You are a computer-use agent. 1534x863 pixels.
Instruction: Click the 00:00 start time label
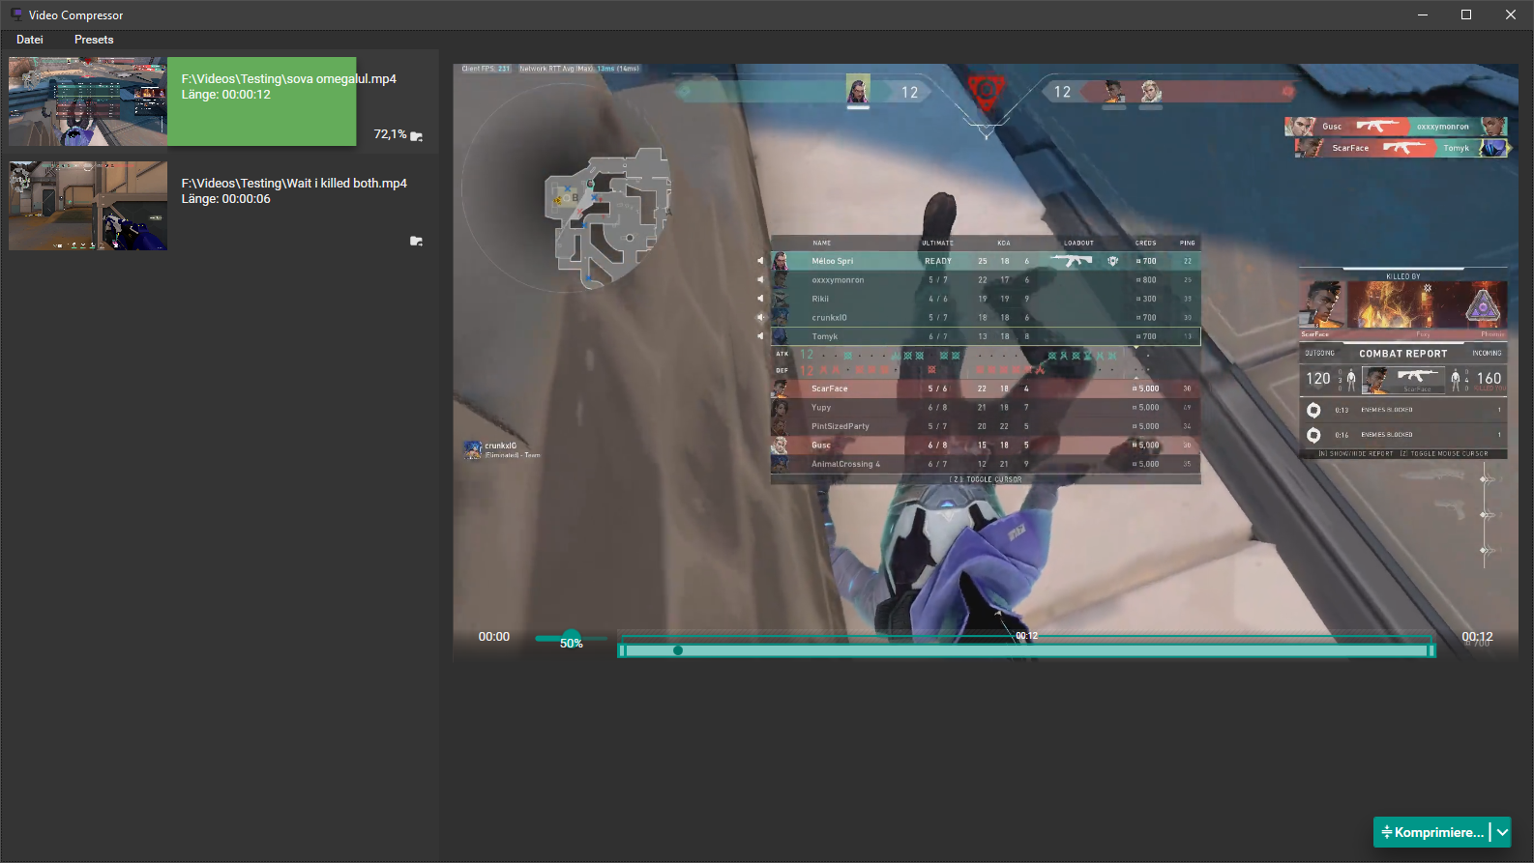tap(494, 637)
